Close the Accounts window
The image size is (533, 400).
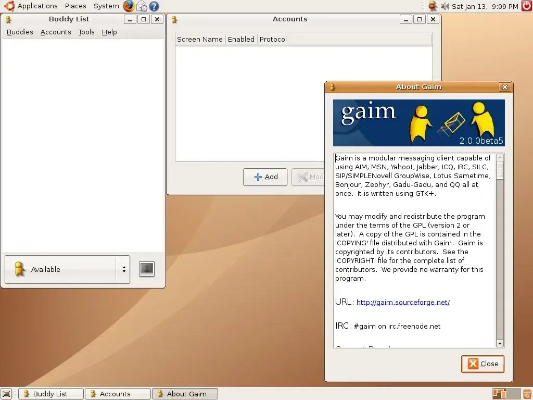(433, 19)
